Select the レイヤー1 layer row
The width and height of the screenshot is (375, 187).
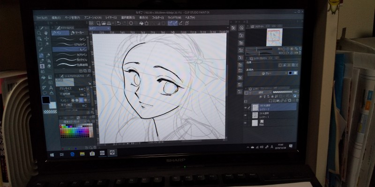point(270,115)
